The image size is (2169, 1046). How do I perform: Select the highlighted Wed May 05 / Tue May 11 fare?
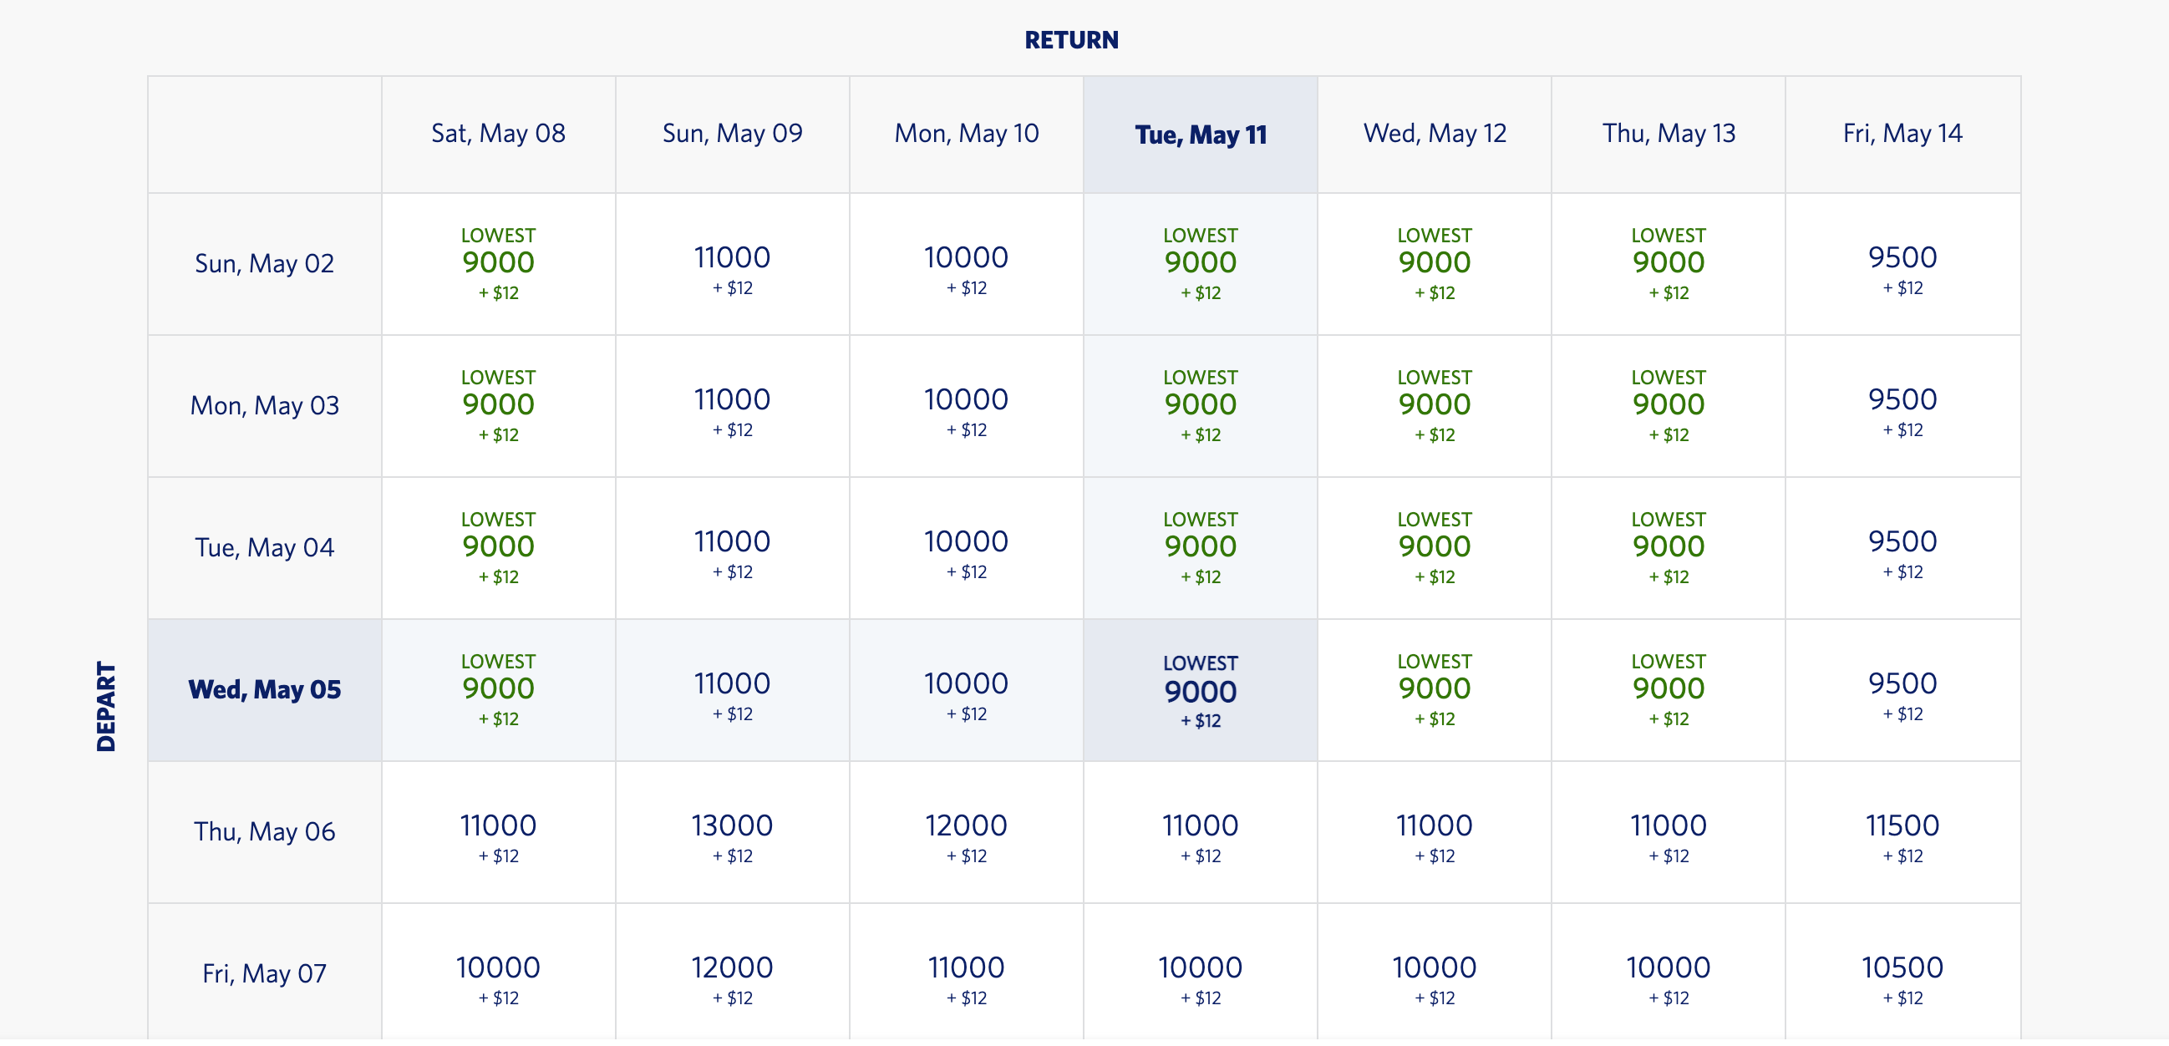click(x=1200, y=692)
